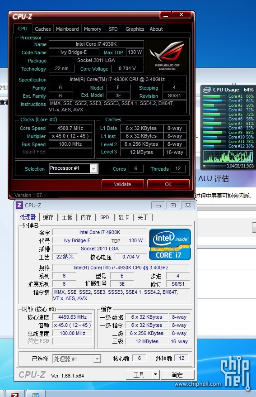This screenshot has width=256, height=397.
Task: Open the Memory tab
Action: (x=93, y=29)
